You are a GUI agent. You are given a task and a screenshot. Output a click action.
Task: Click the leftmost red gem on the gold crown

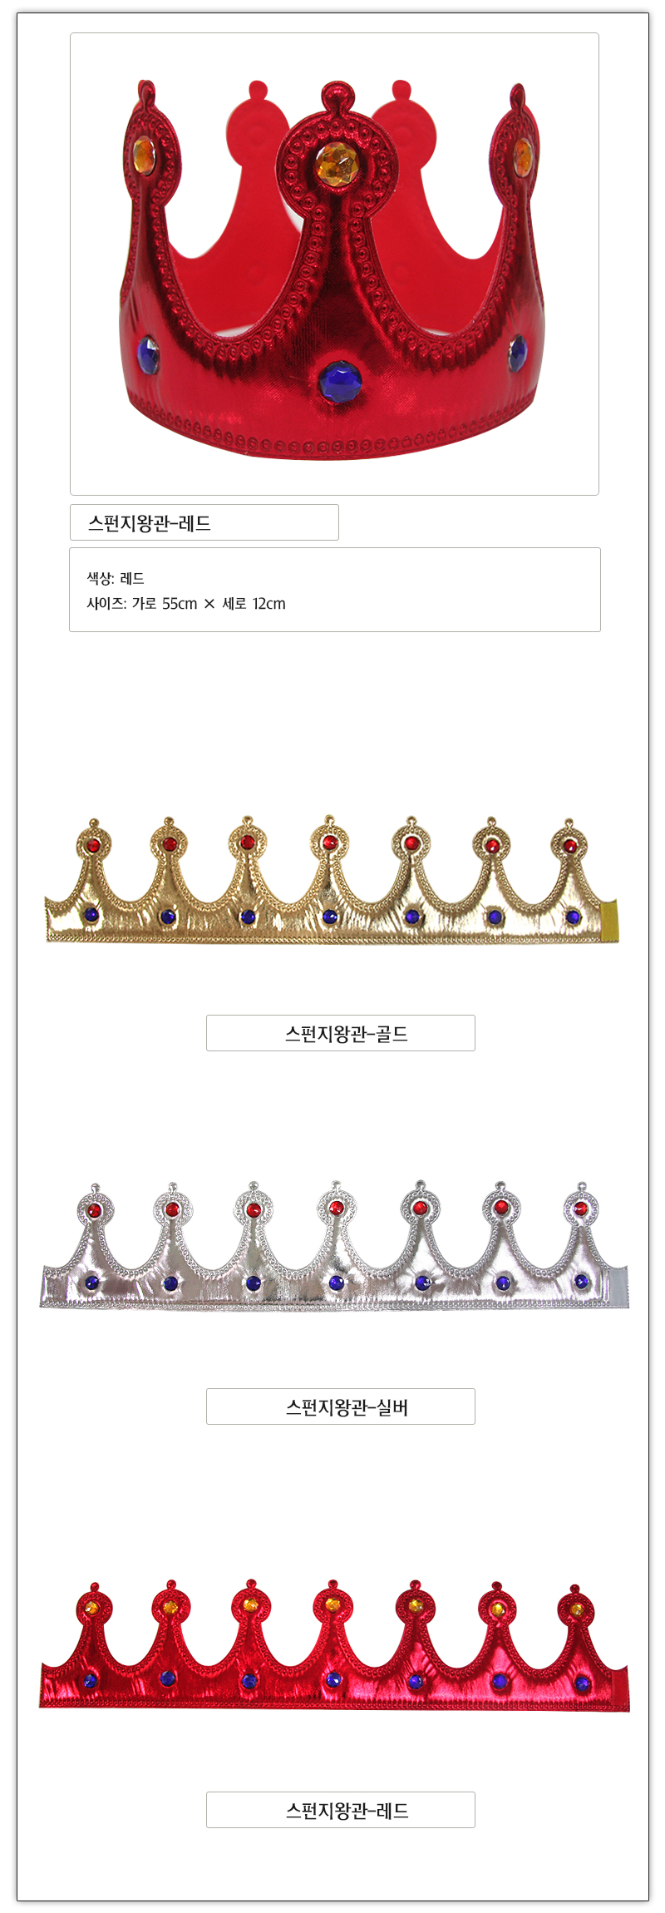pyautogui.click(x=93, y=845)
